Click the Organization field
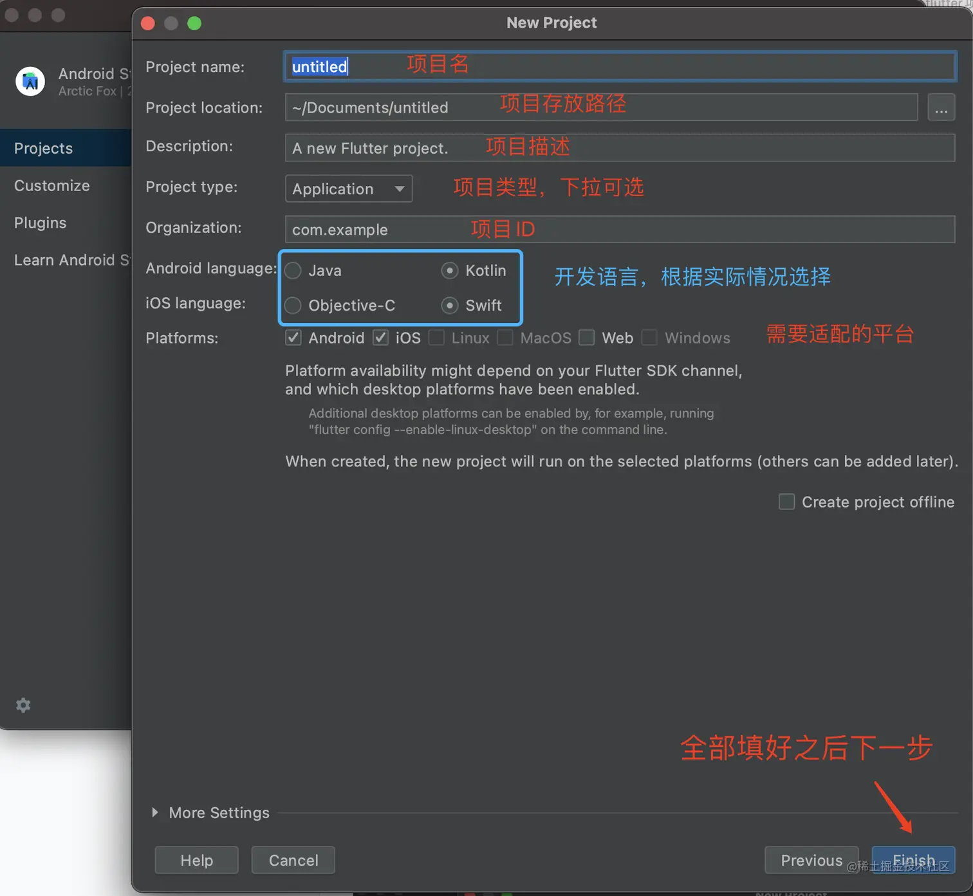Screen dimensions: 973x896 click(x=620, y=230)
